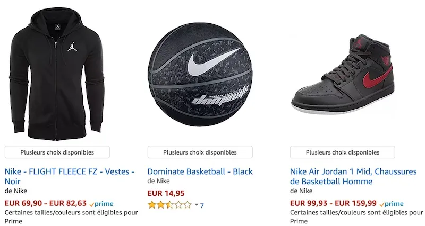Click "de Nike" under the Flight Fleece jacket
This screenshot has width=425, height=226.
tap(15, 191)
